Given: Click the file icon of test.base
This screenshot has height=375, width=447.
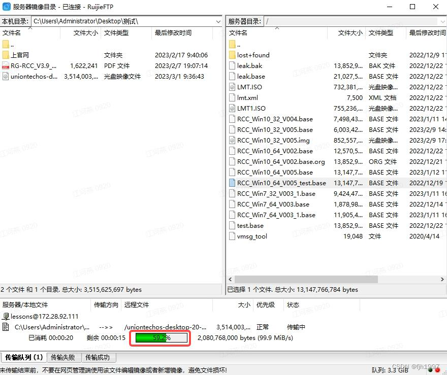Looking at the screenshot, I should [232, 225].
